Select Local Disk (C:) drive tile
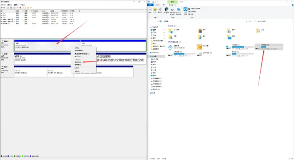This screenshot has height=160, width=294. tap(240, 47)
